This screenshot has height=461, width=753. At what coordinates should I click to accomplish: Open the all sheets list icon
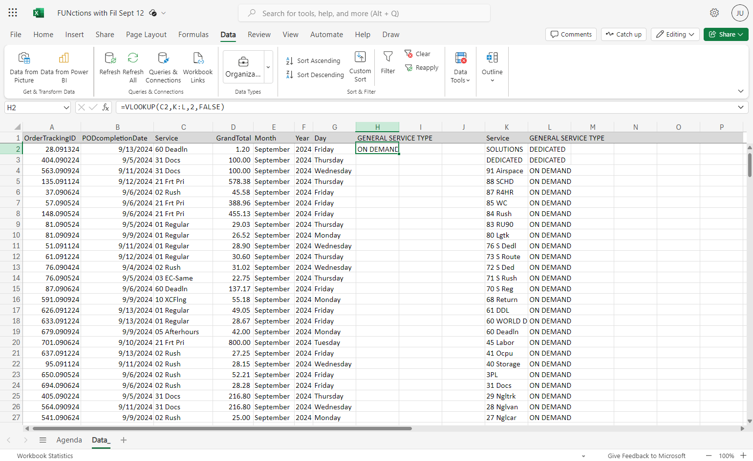(x=43, y=440)
